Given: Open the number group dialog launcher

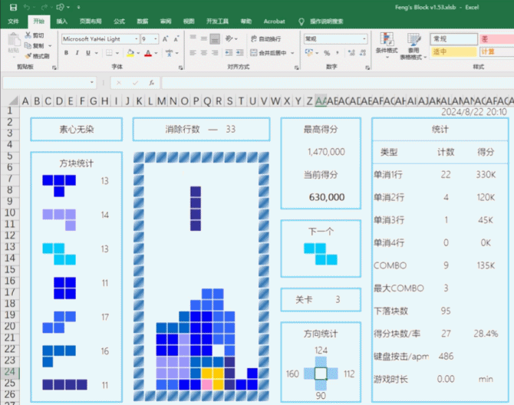Looking at the screenshot, I should pos(367,67).
